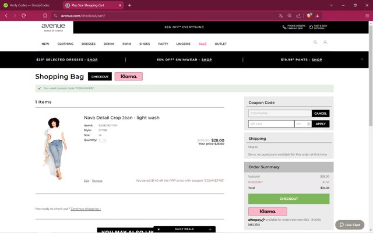Expand the Quantity dropdown

pos(103,140)
